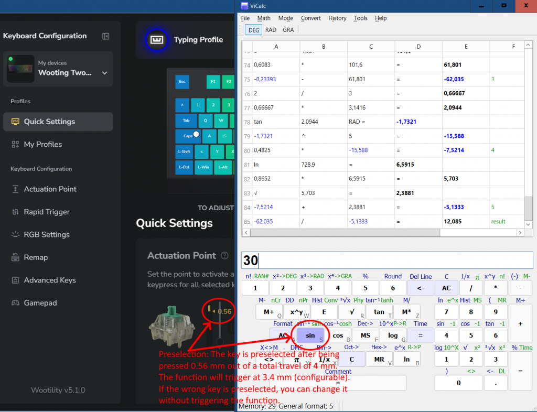Open the Convert menu in ViCalc

click(x=310, y=18)
